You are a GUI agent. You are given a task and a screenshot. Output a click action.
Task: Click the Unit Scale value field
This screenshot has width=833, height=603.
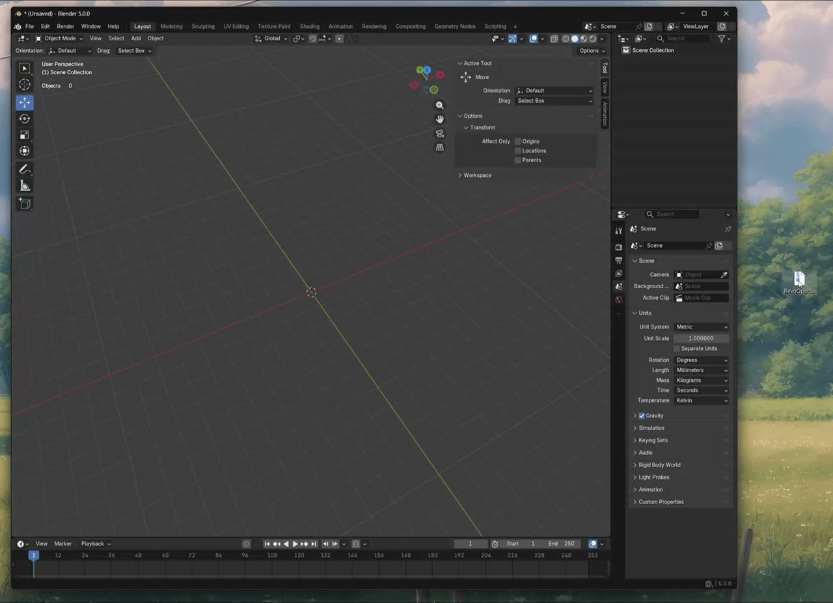pos(701,338)
